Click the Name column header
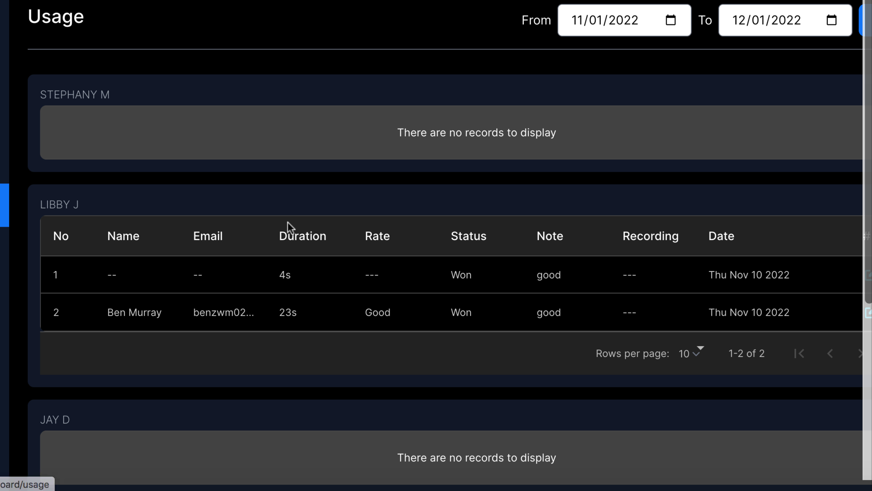This screenshot has width=872, height=491. pyautogui.click(x=123, y=236)
